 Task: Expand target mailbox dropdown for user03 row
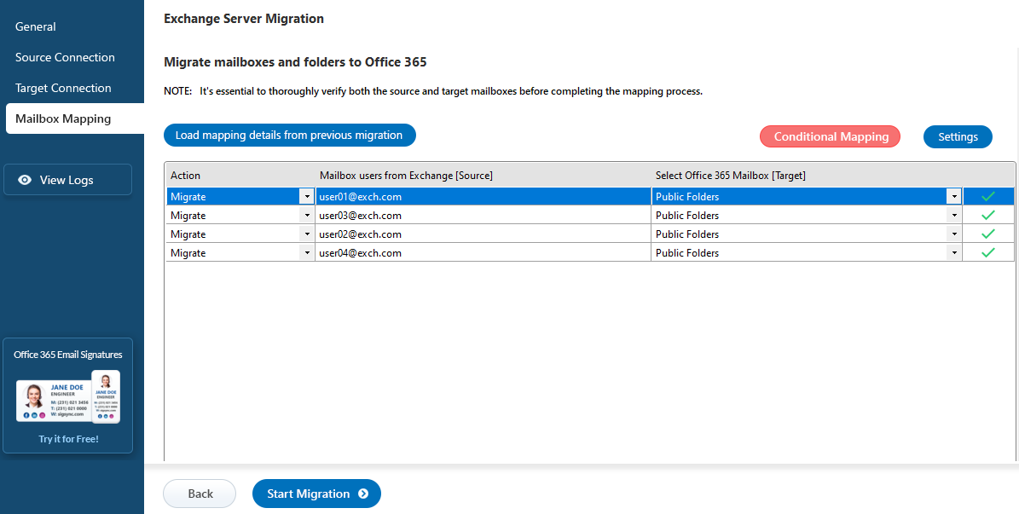coord(954,216)
